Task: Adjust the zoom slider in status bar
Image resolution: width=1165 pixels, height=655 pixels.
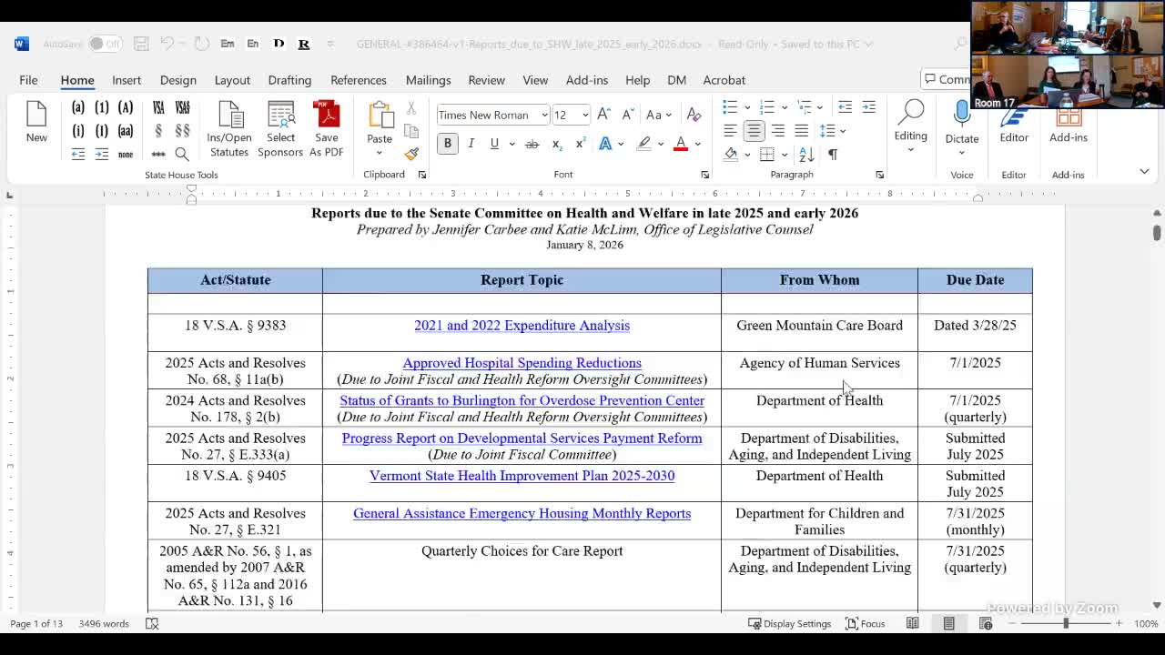Action: [x=1065, y=623]
